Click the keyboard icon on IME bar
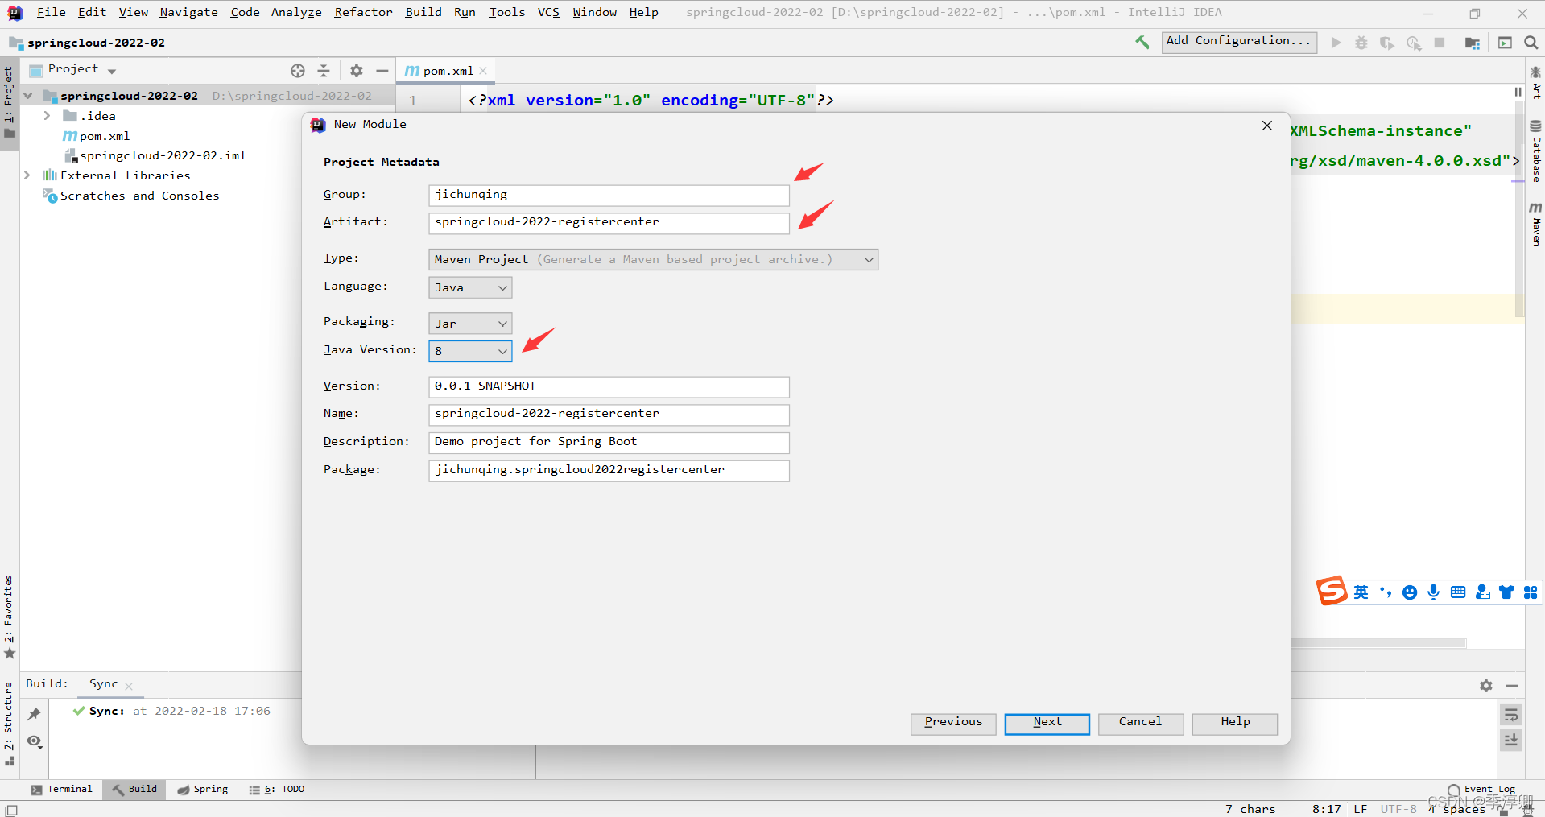 click(x=1458, y=592)
